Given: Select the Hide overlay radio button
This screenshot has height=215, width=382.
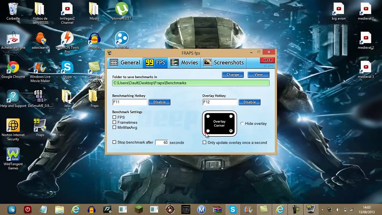Looking at the screenshot, I should 242,124.
